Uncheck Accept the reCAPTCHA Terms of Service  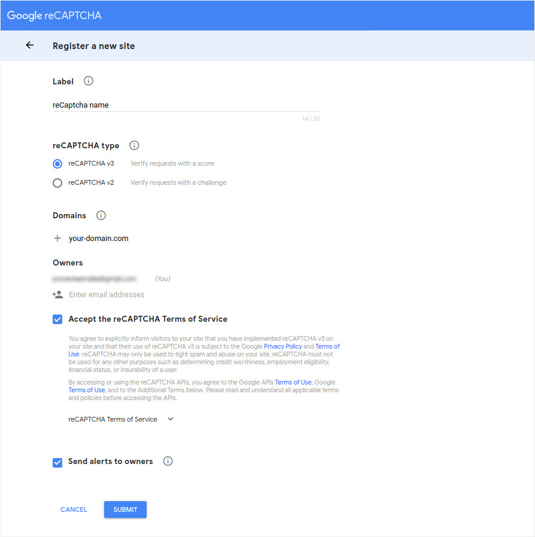click(57, 319)
